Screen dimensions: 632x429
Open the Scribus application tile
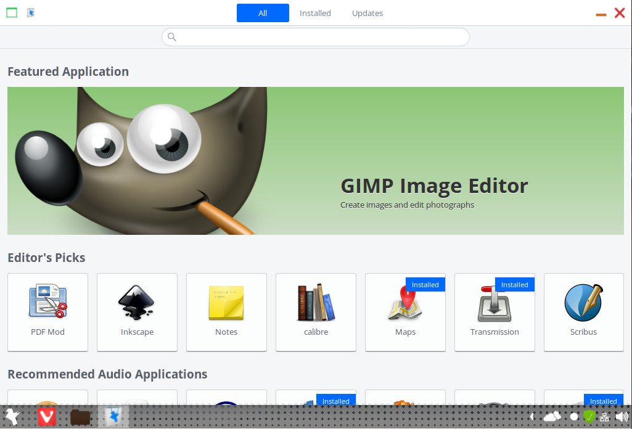[x=583, y=312]
